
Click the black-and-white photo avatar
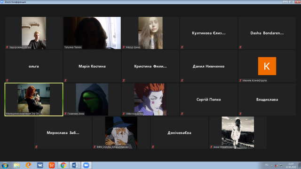[238, 132]
